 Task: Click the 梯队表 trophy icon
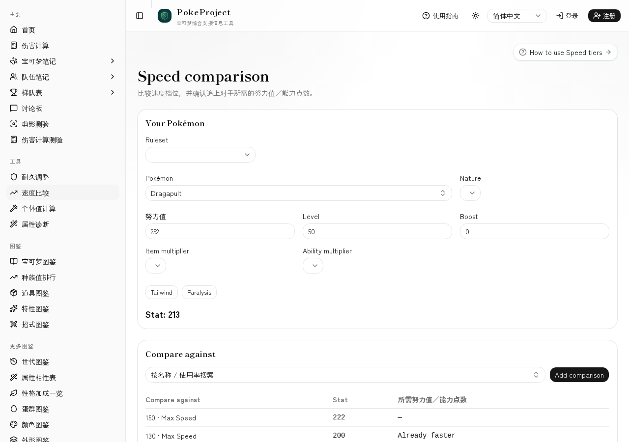14,92
